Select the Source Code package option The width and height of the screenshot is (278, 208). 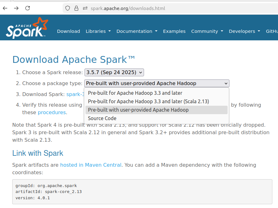click(157, 118)
